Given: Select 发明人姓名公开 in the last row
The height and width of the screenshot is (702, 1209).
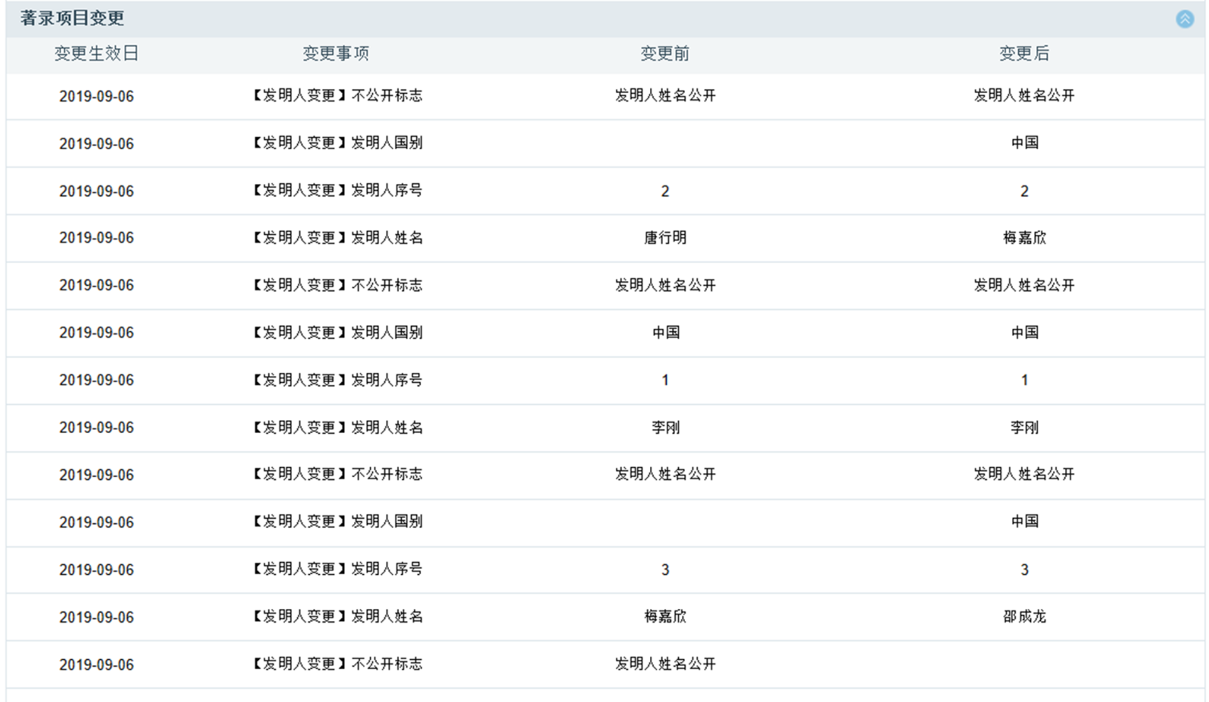Looking at the screenshot, I should pos(665,664).
